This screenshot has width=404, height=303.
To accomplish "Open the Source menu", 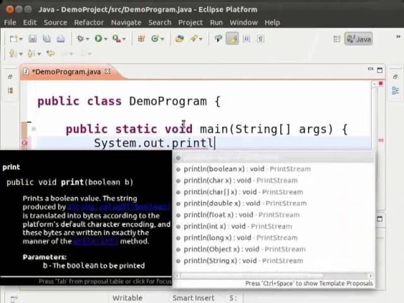I will tap(56, 23).
